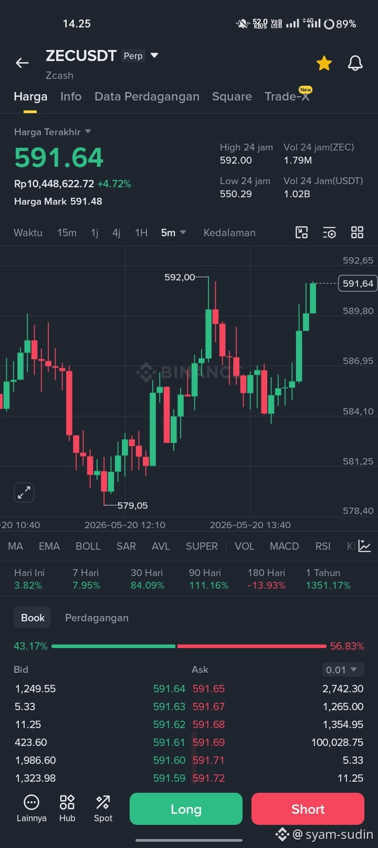Tap the Short button
The height and width of the screenshot is (848, 378).
tap(308, 809)
